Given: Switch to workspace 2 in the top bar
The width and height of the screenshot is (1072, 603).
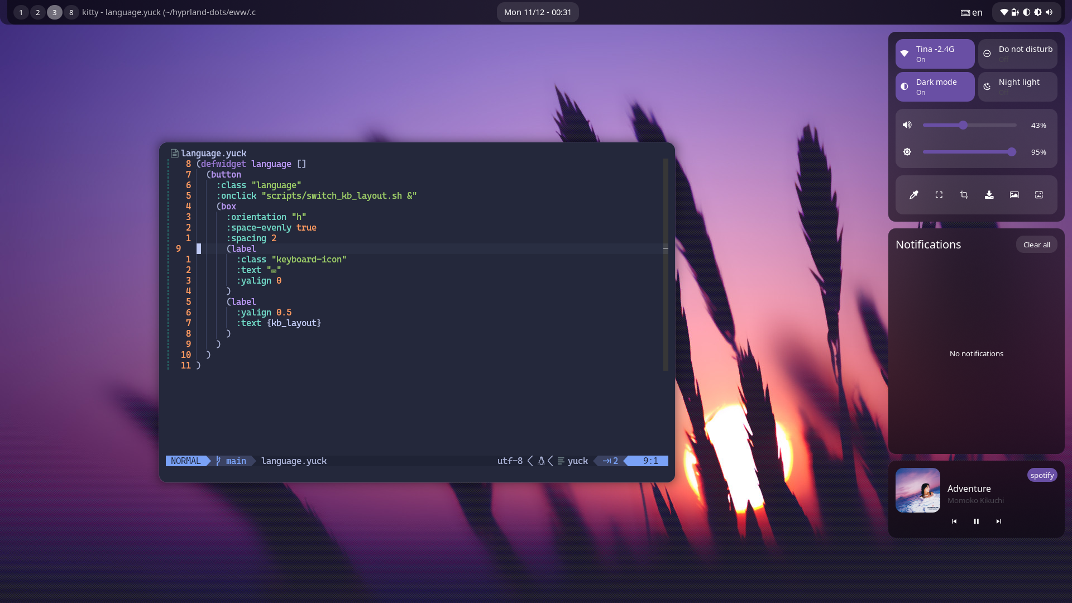Looking at the screenshot, I should 38,12.
